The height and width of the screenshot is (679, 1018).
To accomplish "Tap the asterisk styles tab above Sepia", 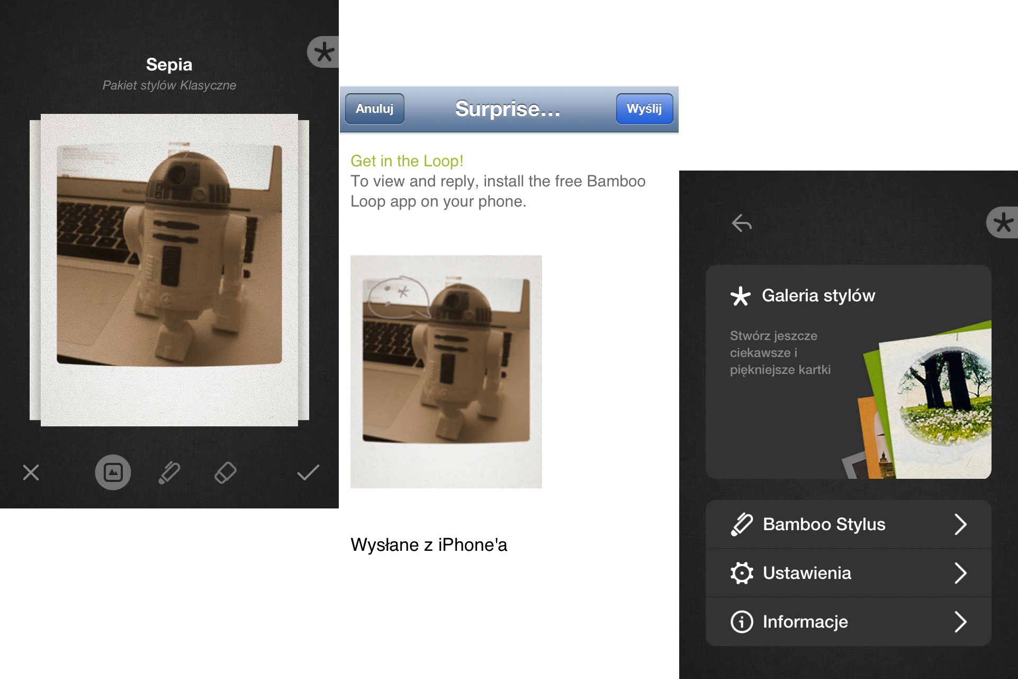I will [323, 52].
